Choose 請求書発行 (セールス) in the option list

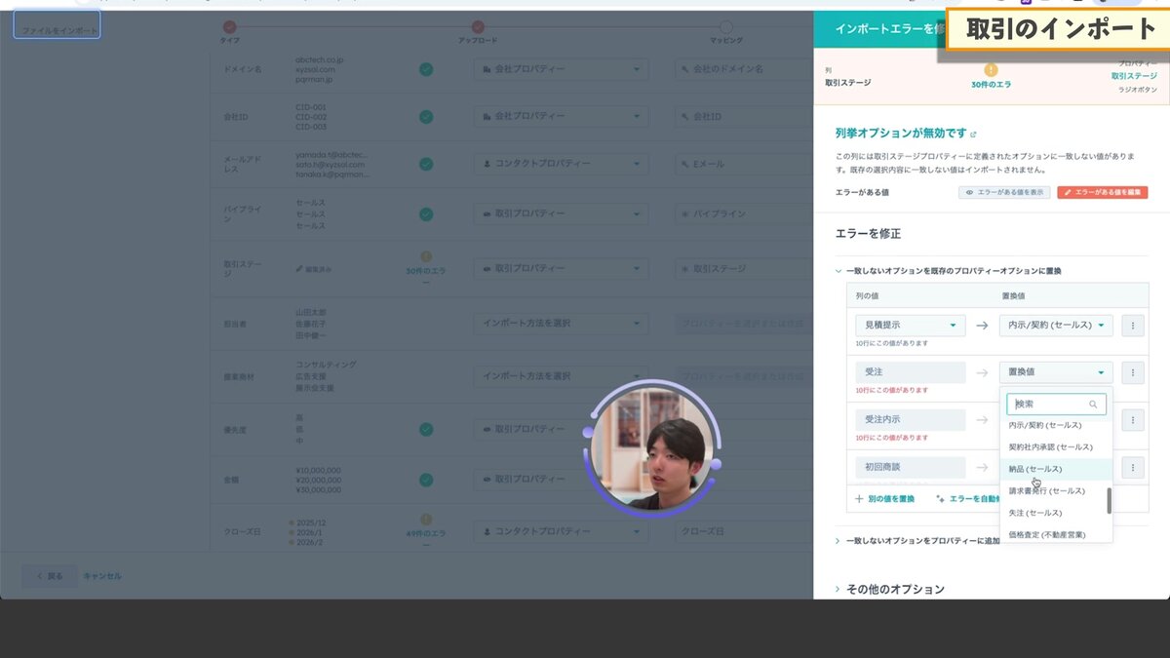pyautogui.click(x=1046, y=491)
